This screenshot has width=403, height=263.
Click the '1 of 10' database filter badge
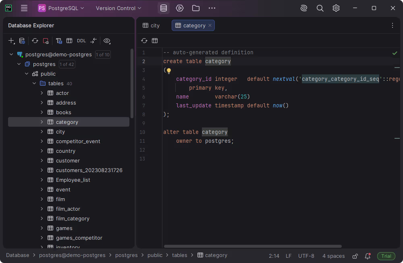pyautogui.click(x=103, y=55)
